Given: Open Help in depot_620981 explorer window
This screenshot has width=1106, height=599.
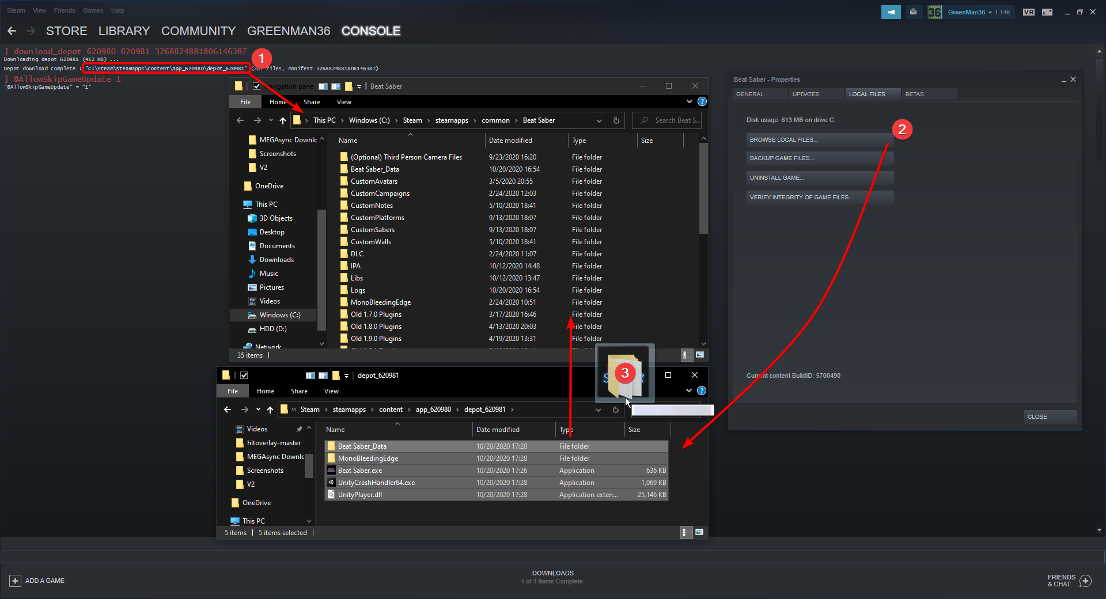Looking at the screenshot, I should click(702, 391).
